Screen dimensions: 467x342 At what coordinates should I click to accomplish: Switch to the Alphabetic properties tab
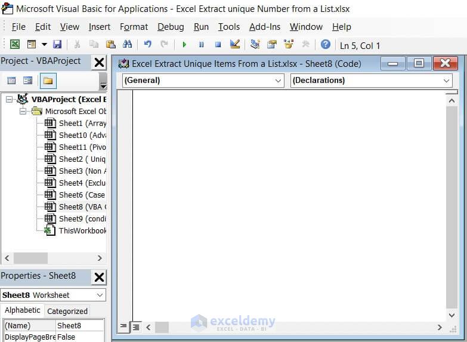(x=22, y=310)
